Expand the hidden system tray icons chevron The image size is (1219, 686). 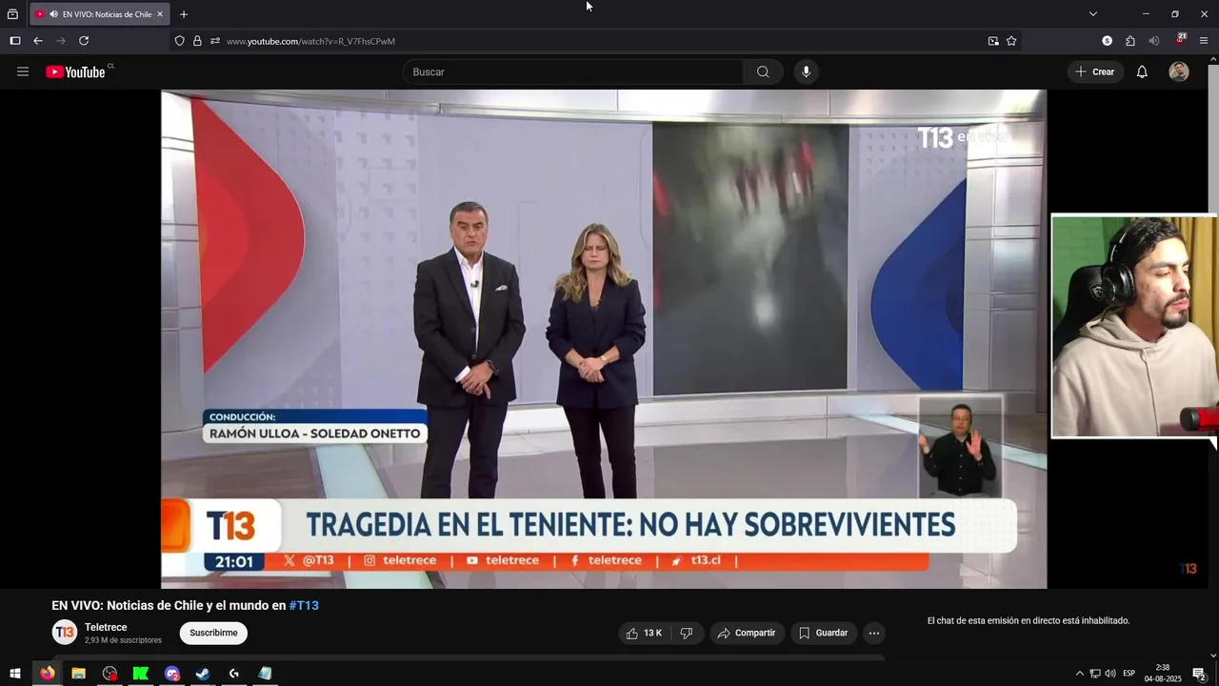(x=1079, y=674)
